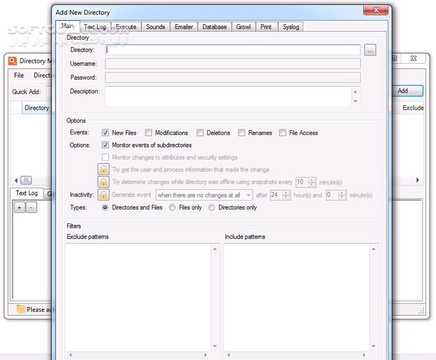Select the Text Log tab in main window
Image resolution: width=436 pixels, height=360 pixels.
27,193
